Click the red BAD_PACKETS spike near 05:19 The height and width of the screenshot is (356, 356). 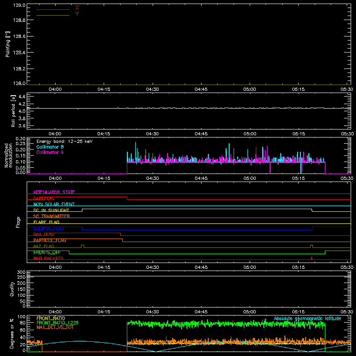click(311, 258)
